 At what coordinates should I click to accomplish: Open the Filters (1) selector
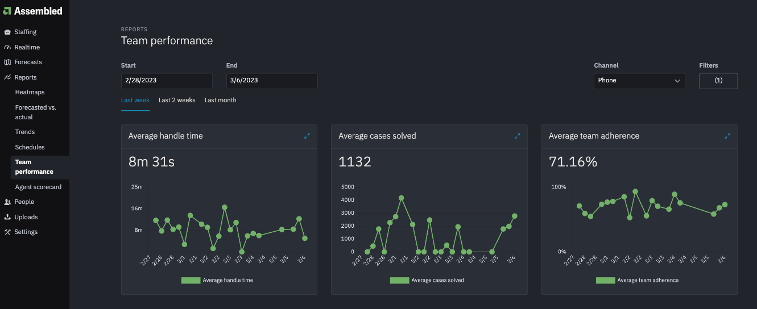[x=718, y=81]
